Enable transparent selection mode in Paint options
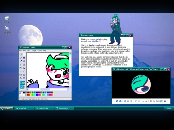174x130 pixels. pos(22,87)
